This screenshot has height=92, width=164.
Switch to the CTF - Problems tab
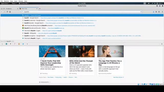point(9,9)
